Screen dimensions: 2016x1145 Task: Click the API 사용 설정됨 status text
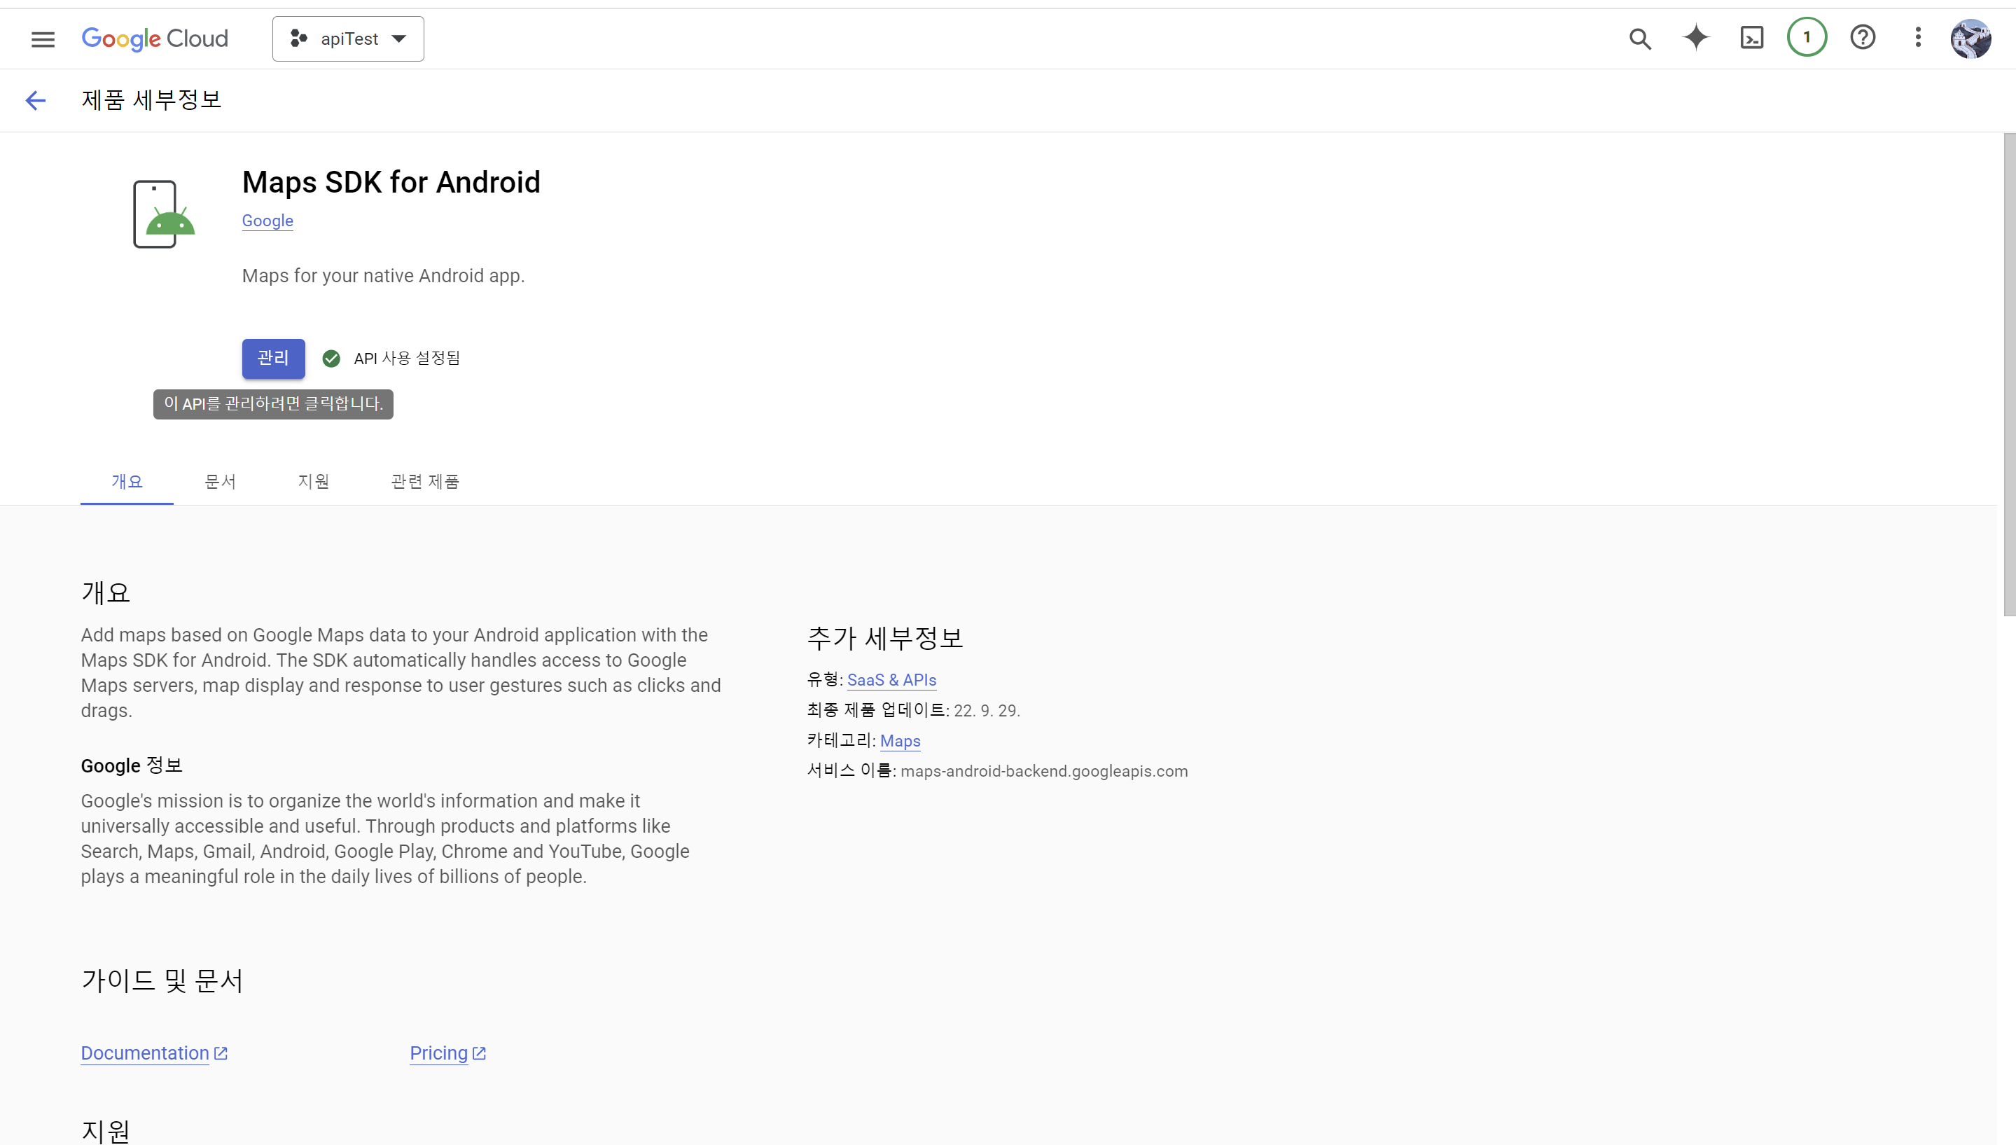click(407, 359)
